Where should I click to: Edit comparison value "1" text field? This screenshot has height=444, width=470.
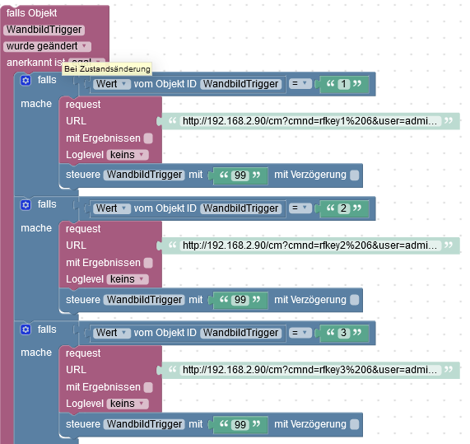click(x=344, y=84)
